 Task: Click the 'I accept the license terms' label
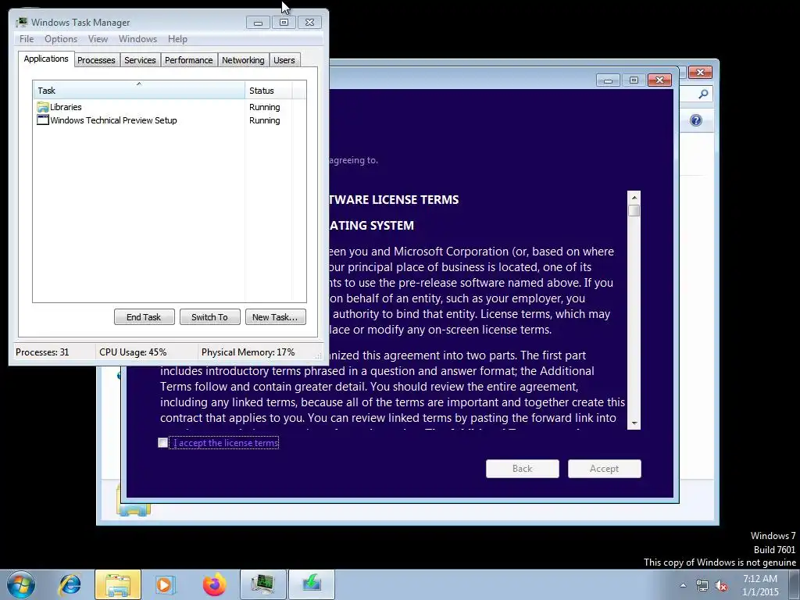(x=226, y=443)
